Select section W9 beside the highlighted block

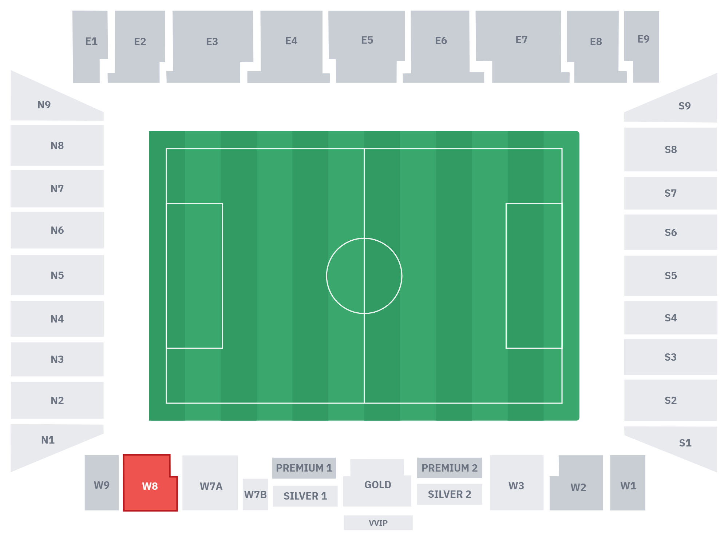point(102,483)
